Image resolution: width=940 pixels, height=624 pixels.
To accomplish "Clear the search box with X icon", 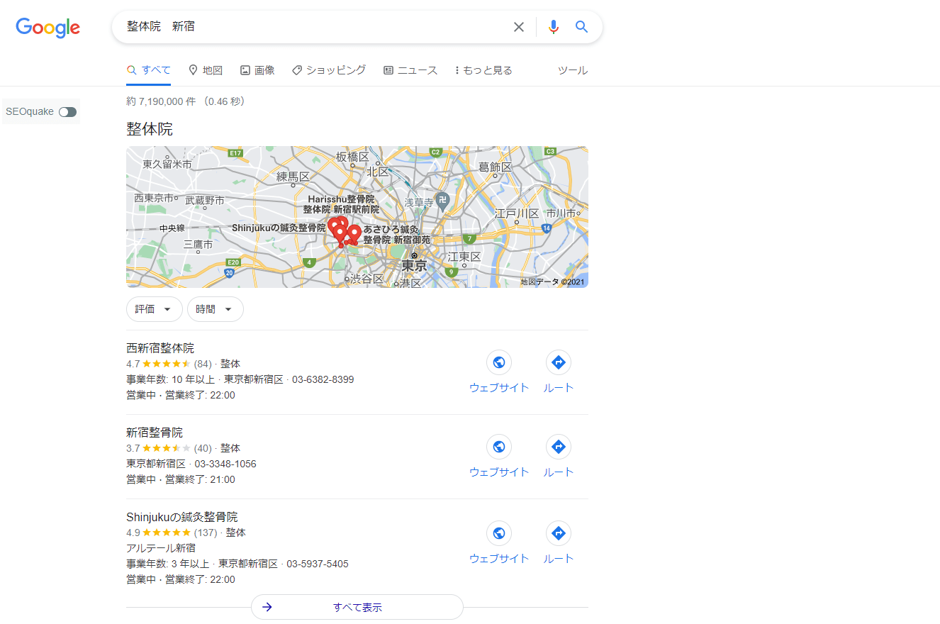I will click(519, 27).
